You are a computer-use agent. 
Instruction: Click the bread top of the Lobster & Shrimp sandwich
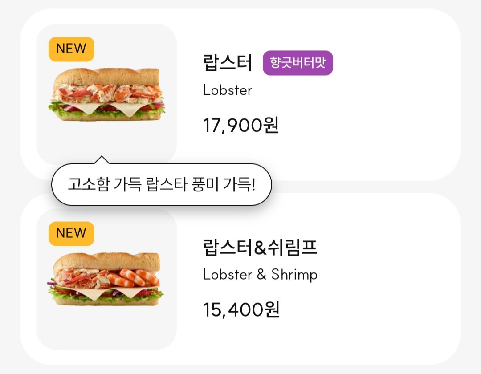click(107, 261)
